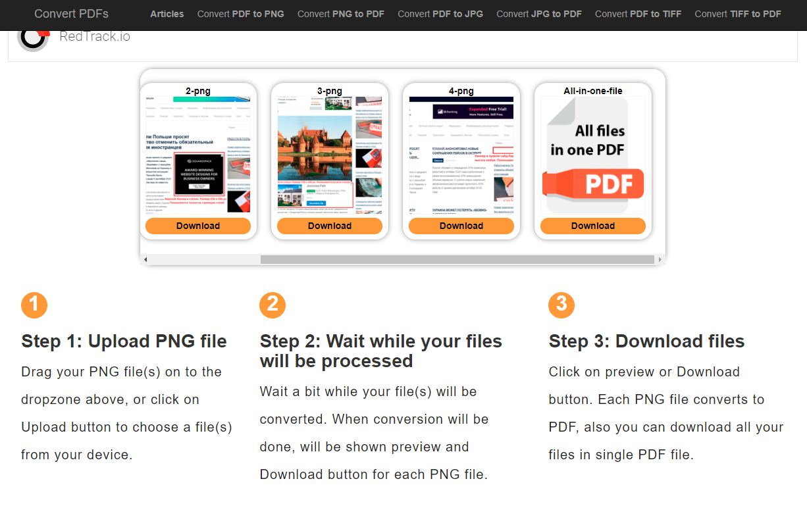Viewport: 807px width, 529px height.
Task: Click the orange Step 3 number badge
Action: tap(561, 305)
